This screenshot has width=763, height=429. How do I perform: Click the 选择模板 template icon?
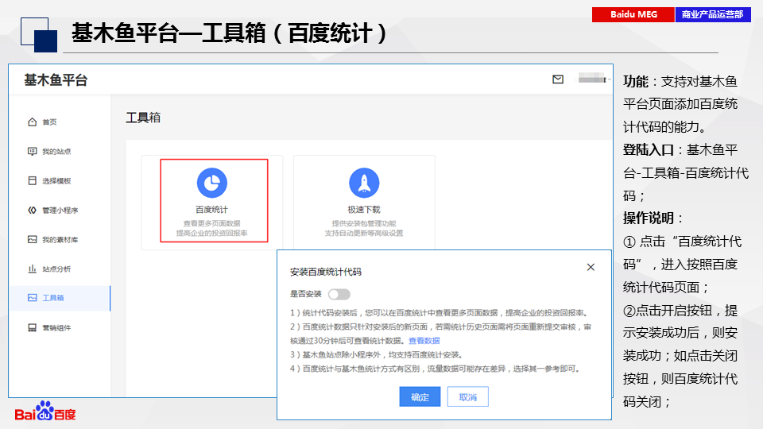point(32,181)
